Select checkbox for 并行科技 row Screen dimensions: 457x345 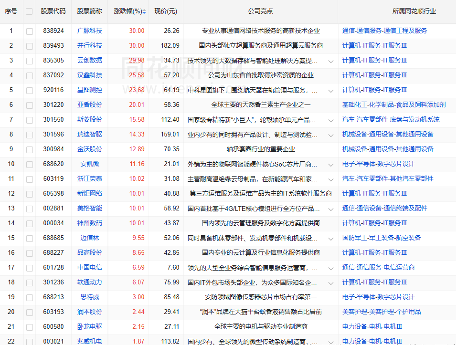tap(30, 46)
